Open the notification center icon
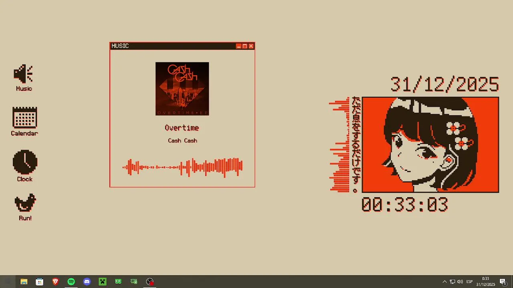Screen dimensions: 513x288 (x=503, y=282)
